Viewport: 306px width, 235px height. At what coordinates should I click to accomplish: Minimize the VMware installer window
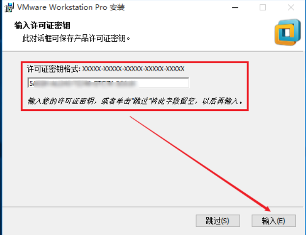click(x=235, y=7)
